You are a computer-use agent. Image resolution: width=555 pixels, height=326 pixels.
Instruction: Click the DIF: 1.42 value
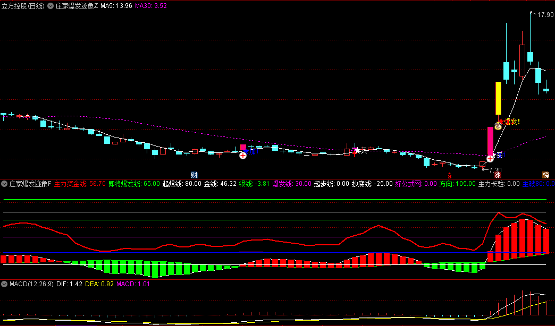click(x=69, y=284)
